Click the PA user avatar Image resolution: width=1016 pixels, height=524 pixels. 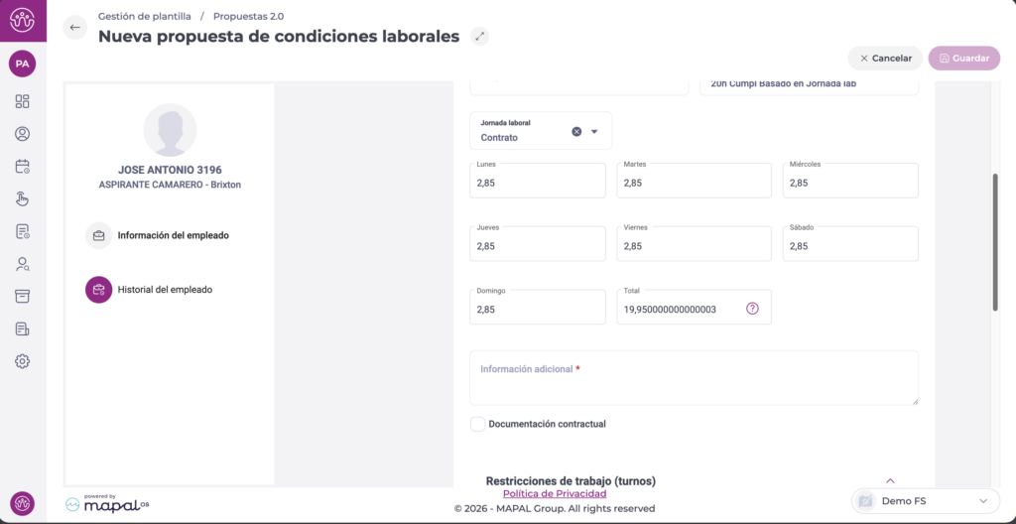pyautogui.click(x=22, y=64)
